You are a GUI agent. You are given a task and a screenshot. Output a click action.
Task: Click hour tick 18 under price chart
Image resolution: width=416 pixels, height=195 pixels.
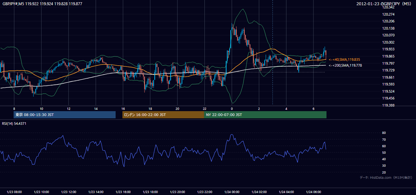point(150,109)
